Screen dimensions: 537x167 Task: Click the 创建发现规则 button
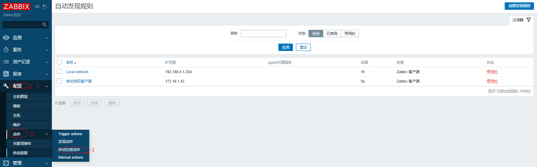(x=519, y=6)
